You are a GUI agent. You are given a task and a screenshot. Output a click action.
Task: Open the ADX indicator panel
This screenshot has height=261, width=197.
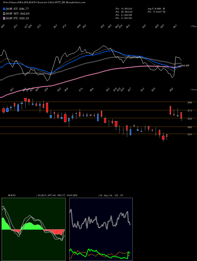coord(101,229)
